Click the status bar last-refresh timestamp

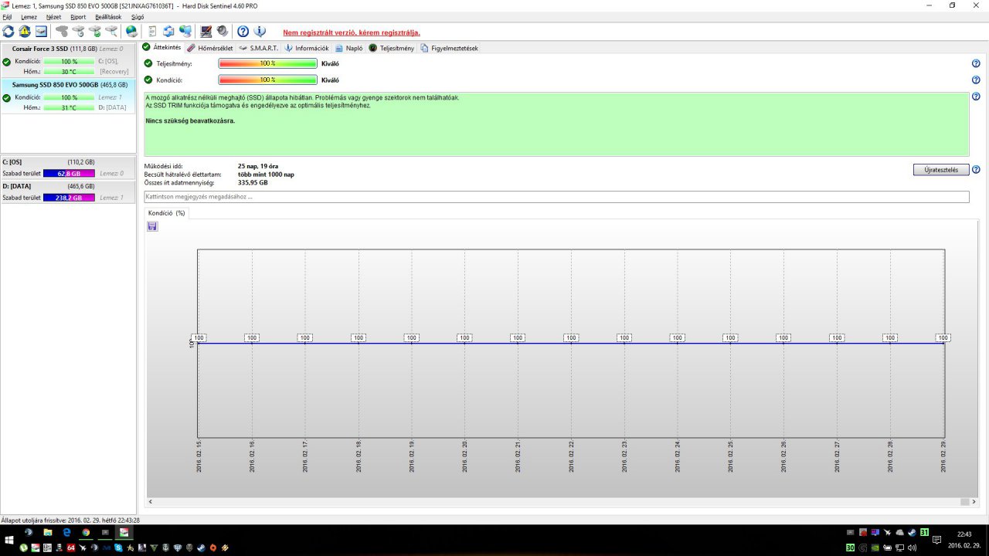click(x=70, y=520)
